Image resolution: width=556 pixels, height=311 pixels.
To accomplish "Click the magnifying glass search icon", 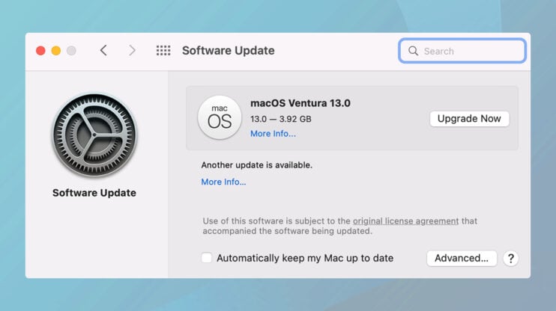I will click(413, 51).
